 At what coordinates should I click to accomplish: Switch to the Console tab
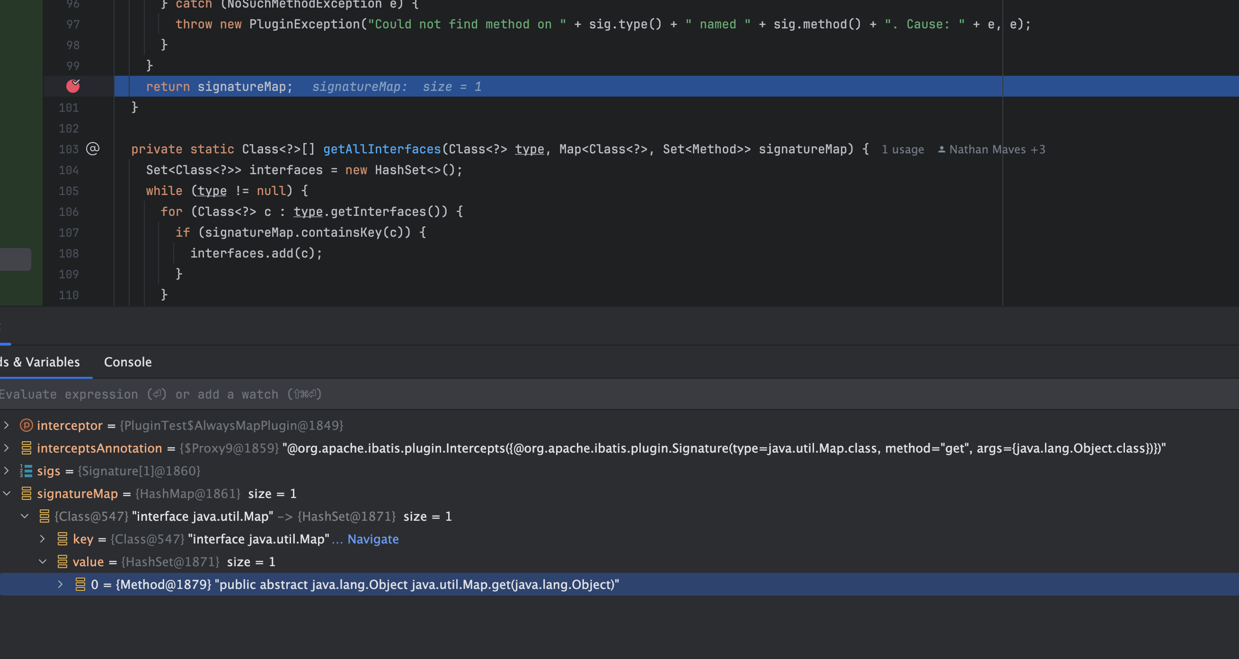click(128, 362)
